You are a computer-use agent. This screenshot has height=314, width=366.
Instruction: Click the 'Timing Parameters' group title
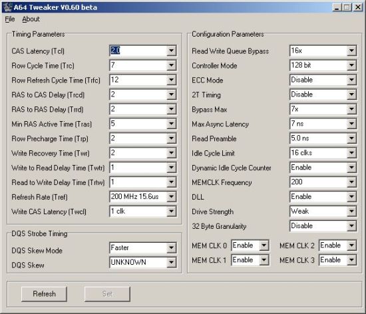[x=38, y=34]
